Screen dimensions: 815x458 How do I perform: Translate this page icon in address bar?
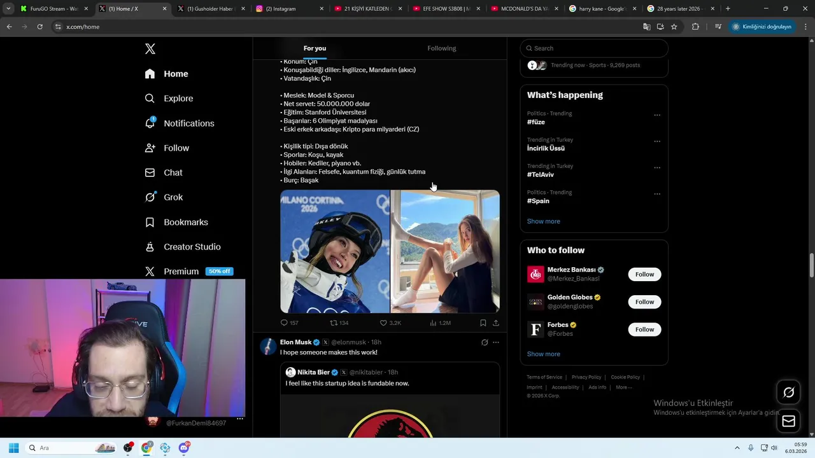pos(646,27)
